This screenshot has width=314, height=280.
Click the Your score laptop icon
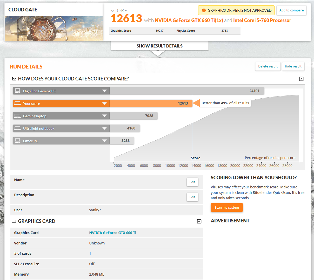17,103
